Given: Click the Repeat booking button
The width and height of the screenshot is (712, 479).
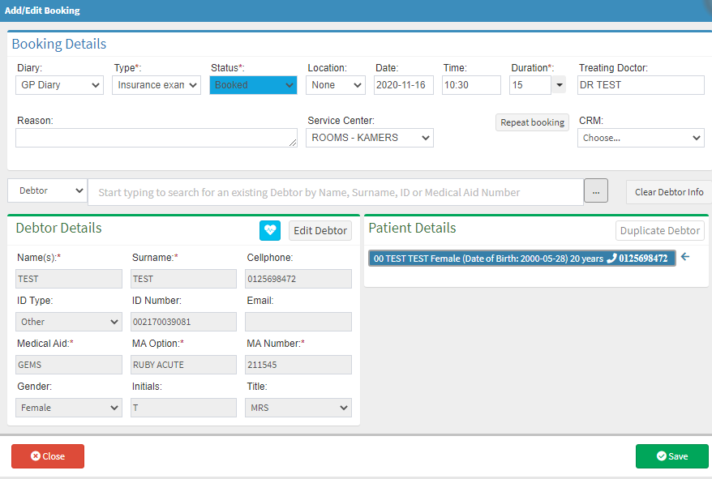Looking at the screenshot, I should [532, 122].
